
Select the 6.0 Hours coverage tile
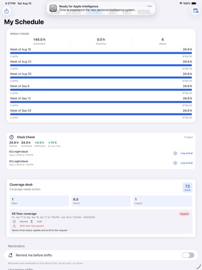pos(101,201)
